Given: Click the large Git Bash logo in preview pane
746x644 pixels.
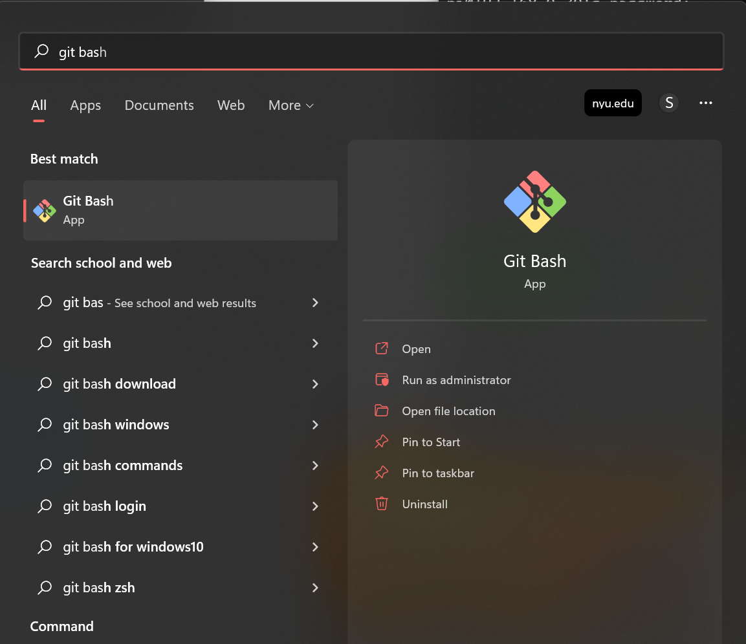Looking at the screenshot, I should coord(535,202).
